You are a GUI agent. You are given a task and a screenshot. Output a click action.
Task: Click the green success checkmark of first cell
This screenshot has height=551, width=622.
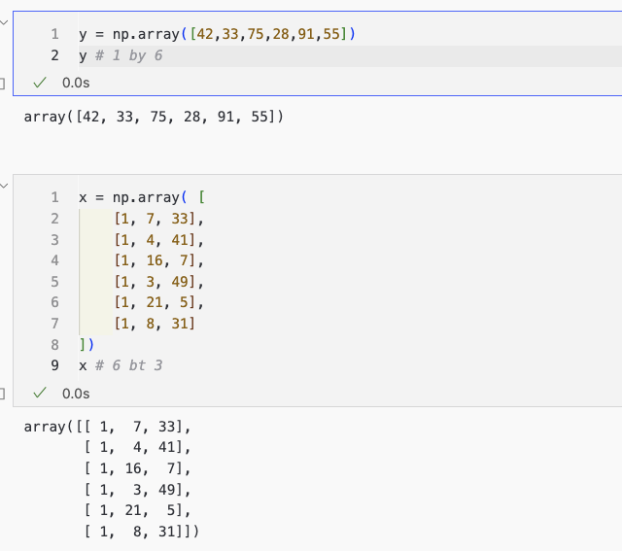(40, 83)
